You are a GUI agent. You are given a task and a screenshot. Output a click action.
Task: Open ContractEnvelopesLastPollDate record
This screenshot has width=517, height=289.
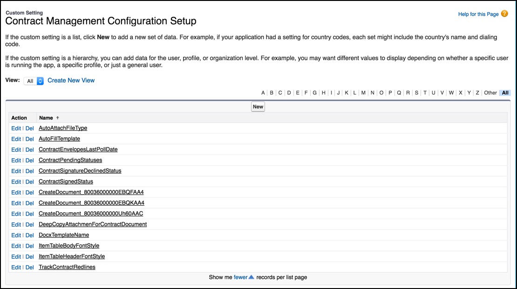click(x=78, y=149)
